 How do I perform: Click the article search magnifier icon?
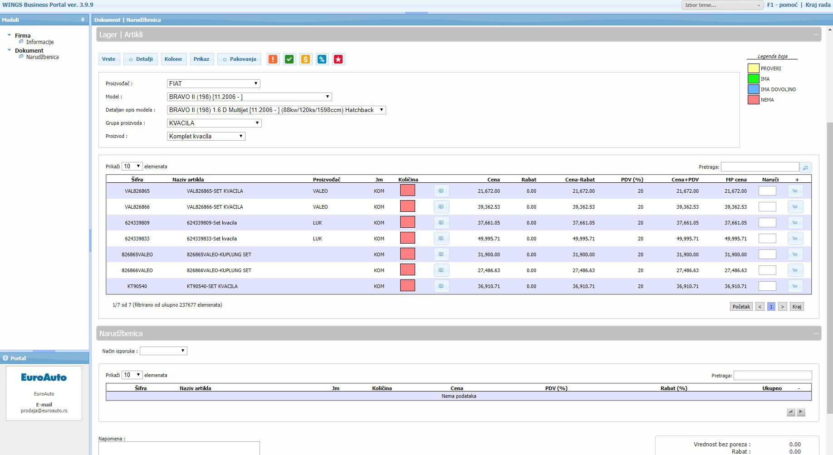[806, 167]
